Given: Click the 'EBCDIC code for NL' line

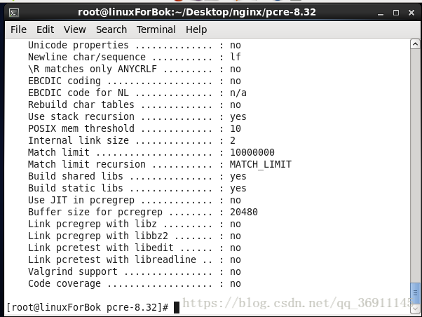Looking at the screenshot, I should tap(137, 93).
